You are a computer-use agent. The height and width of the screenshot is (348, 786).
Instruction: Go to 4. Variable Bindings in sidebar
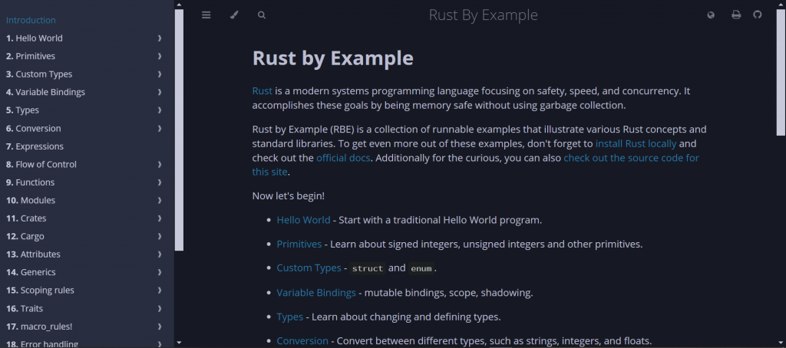(45, 92)
